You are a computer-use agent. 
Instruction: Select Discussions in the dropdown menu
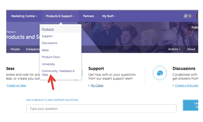click(49, 43)
